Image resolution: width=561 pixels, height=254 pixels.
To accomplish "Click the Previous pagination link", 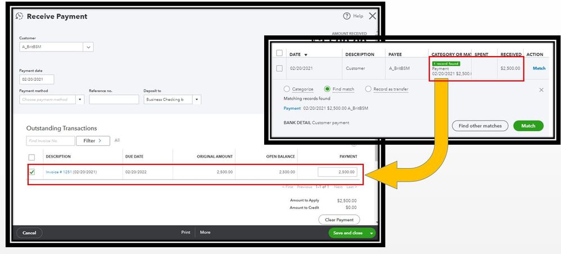I will tap(305, 187).
